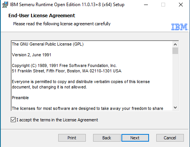
Task: Click the disabled maximize button
Action: (163, 5)
